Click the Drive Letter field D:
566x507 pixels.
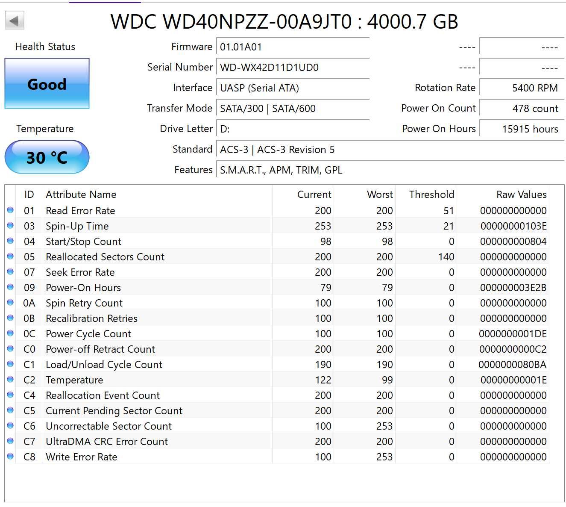(293, 129)
